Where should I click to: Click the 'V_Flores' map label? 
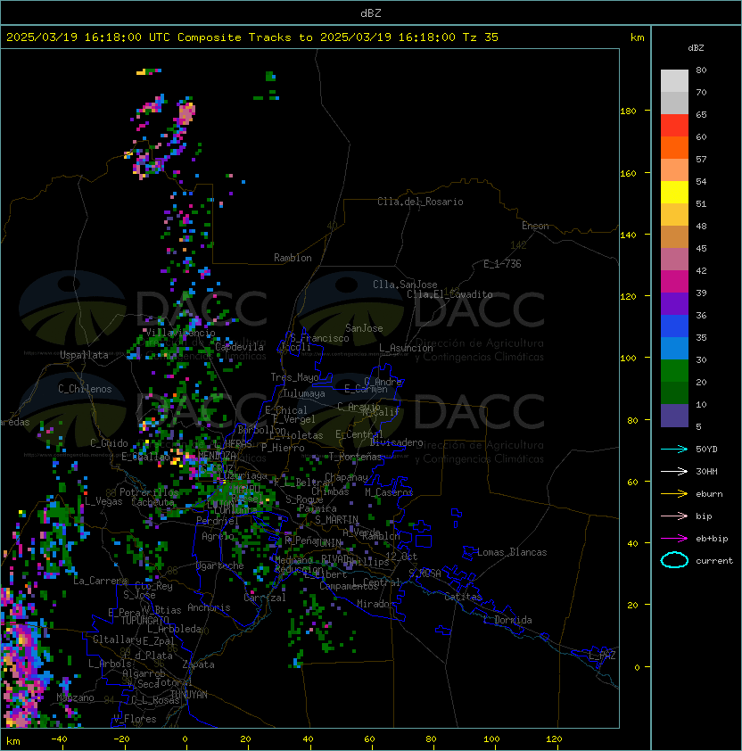tap(135, 719)
